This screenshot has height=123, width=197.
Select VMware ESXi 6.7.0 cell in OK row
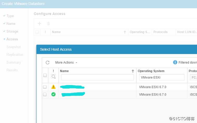click(153, 95)
